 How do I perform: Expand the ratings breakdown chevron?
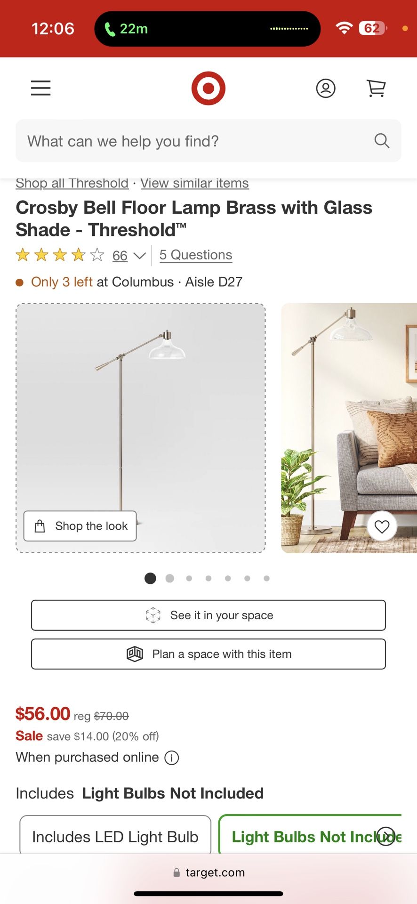tap(139, 256)
